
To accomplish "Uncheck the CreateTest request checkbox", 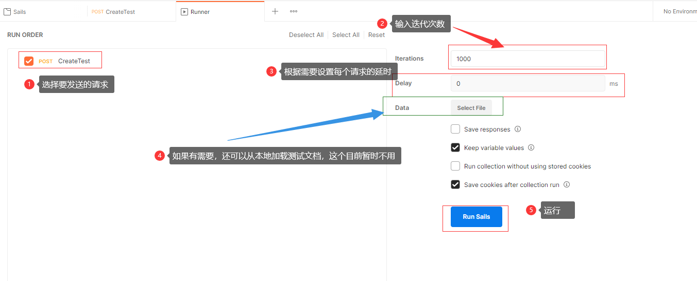I will point(29,61).
